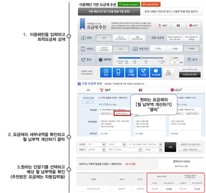Click the SKT monthly payment calculation button
The height and width of the screenshot is (193, 206).
tap(122, 114)
